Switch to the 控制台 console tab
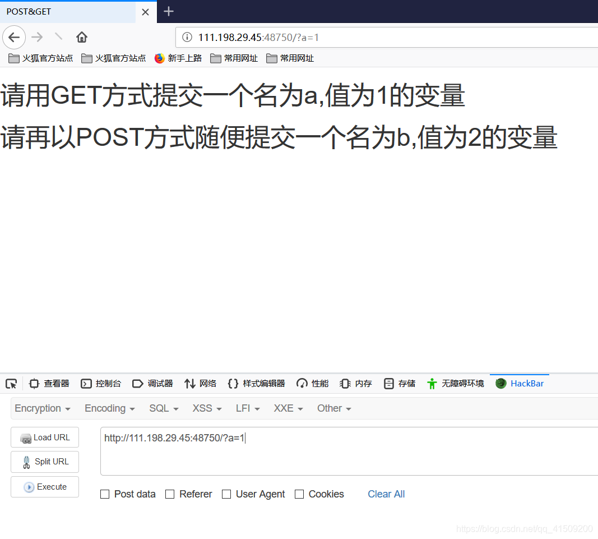This screenshot has width=598, height=539. [x=101, y=384]
